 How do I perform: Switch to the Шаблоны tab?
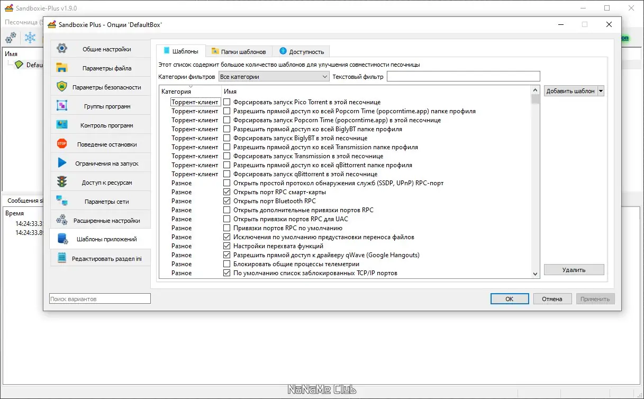point(180,51)
